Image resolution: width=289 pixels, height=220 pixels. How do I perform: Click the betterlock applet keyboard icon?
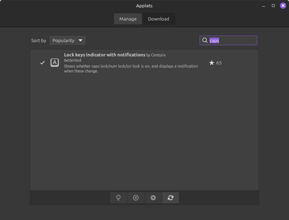[55, 63]
